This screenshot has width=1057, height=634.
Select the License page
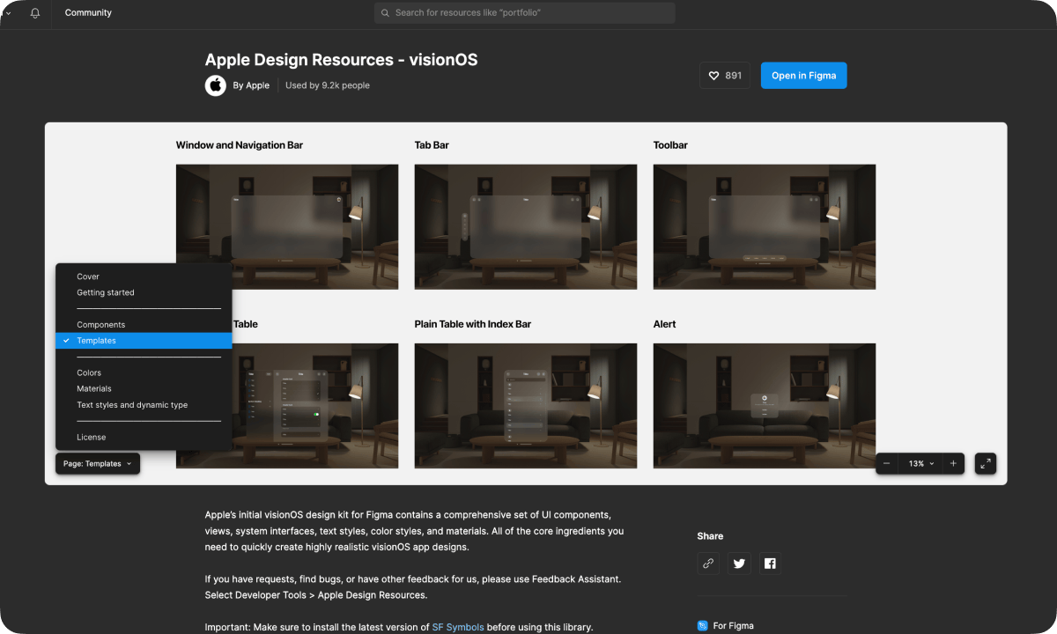pyautogui.click(x=144, y=437)
